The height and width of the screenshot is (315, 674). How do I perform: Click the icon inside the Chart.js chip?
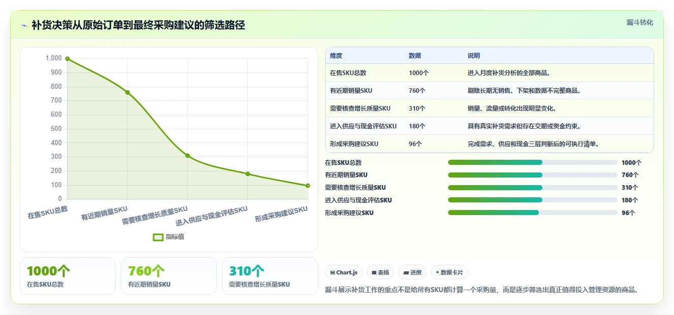click(x=333, y=272)
